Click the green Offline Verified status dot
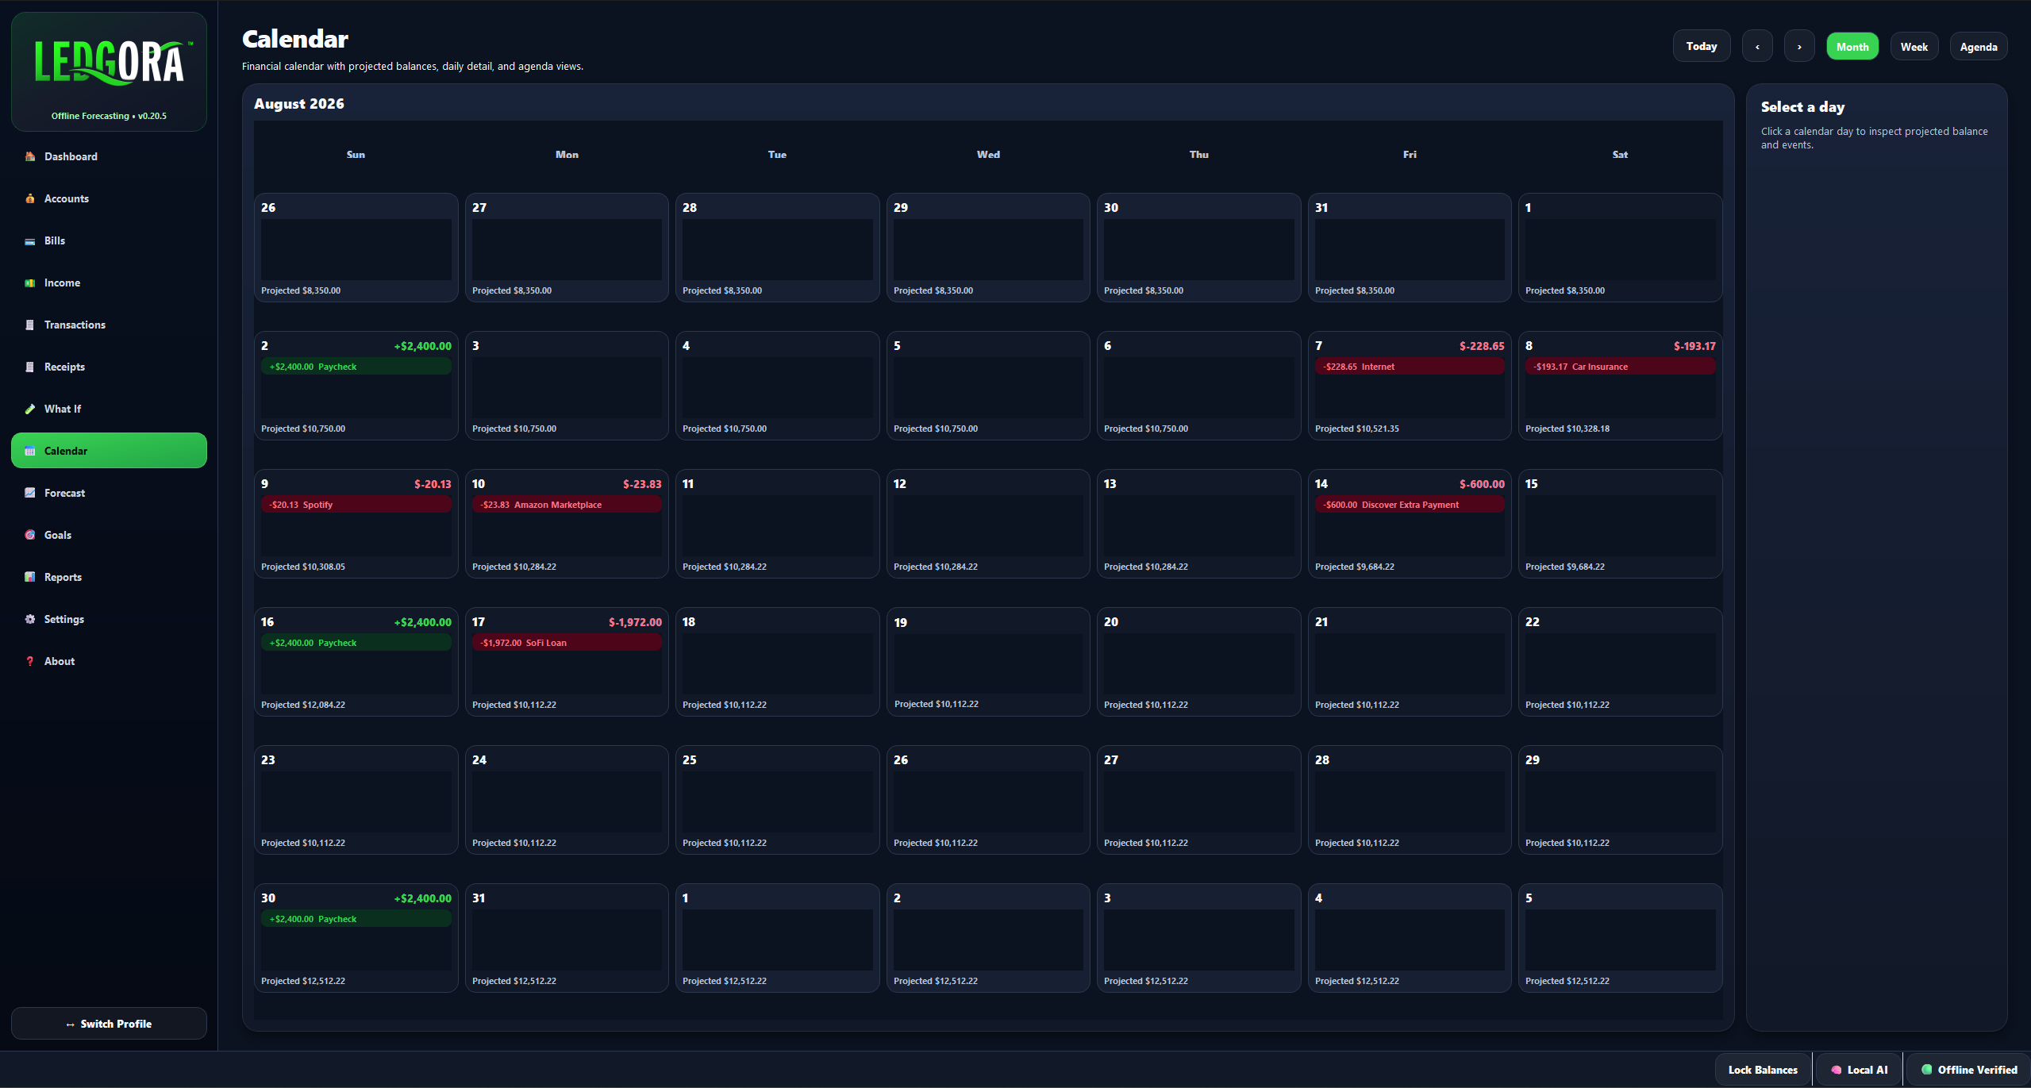2031x1088 pixels. pyautogui.click(x=1926, y=1070)
